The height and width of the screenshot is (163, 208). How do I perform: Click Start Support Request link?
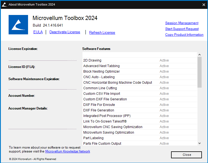coord(182,29)
